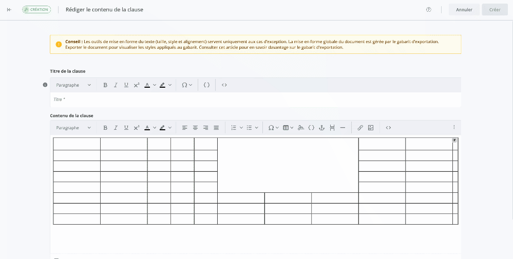Click the CRÉATION status badge
513x259 pixels.
point(36,10)
